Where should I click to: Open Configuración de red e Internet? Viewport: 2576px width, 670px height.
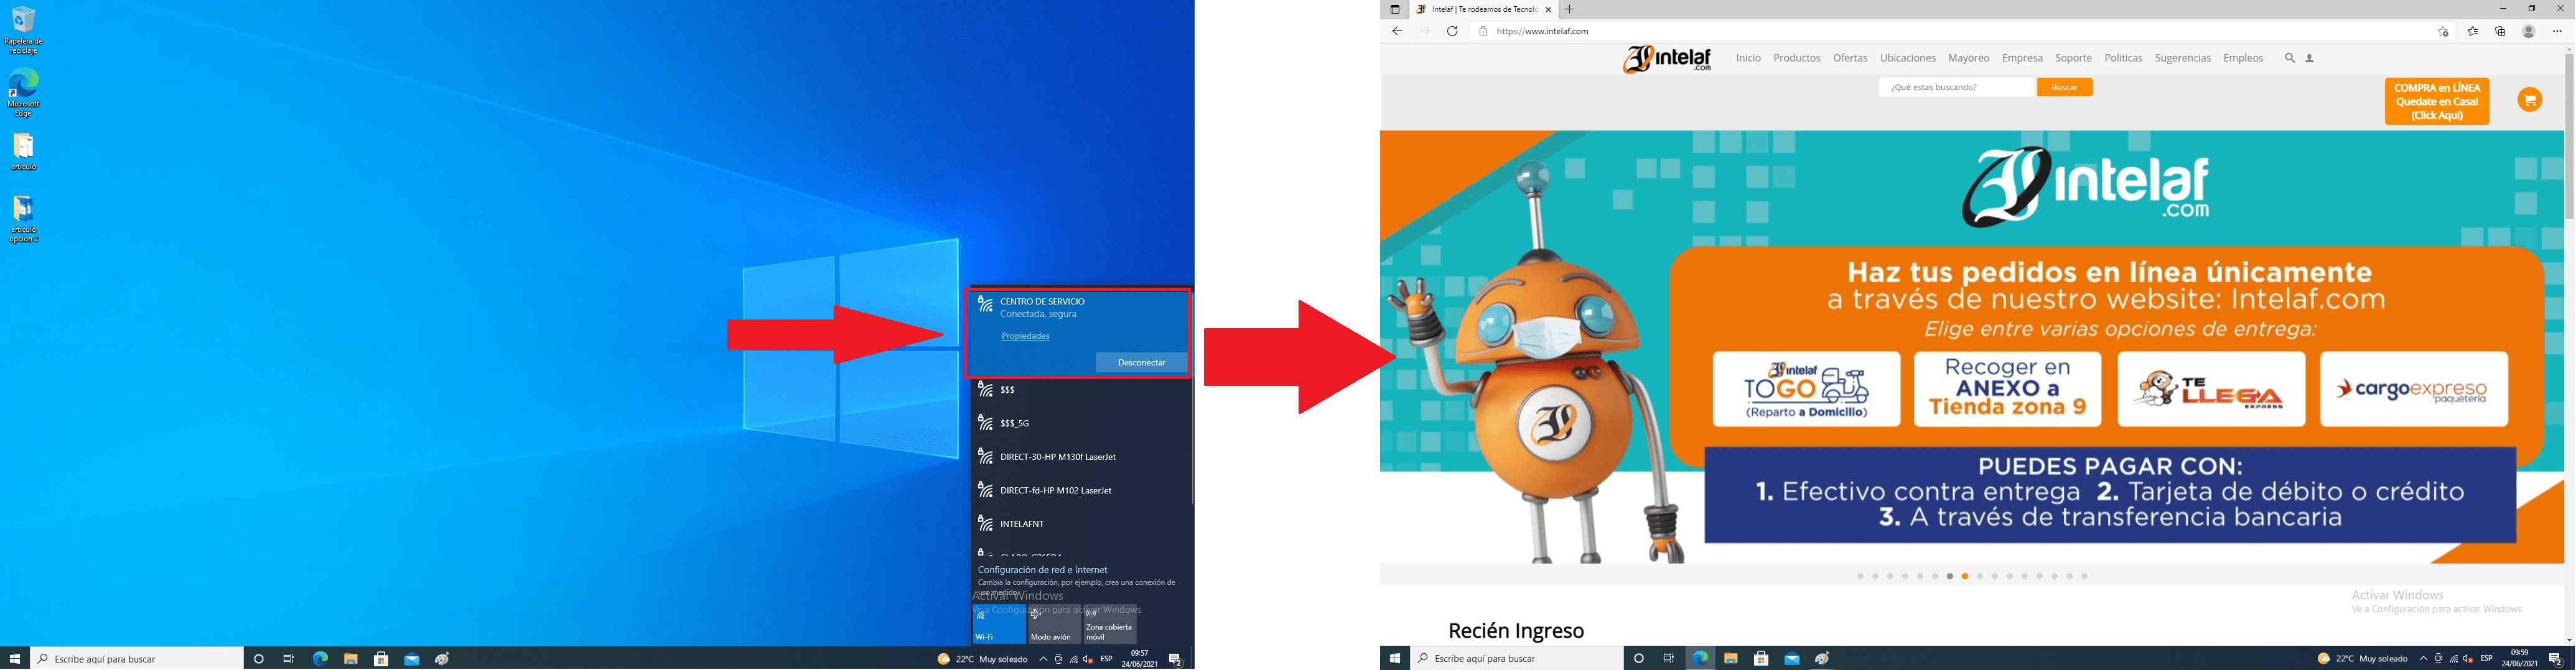tap(1042, 570)
